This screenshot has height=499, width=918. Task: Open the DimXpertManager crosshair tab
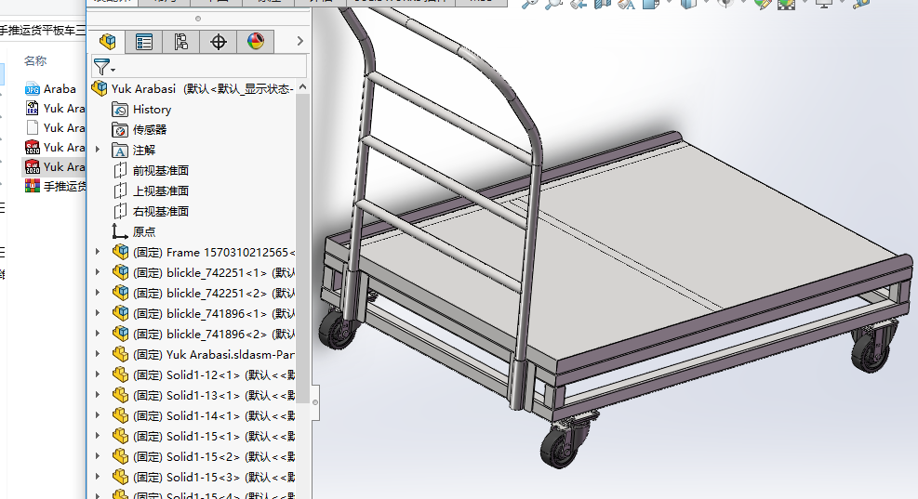pos(219,42)
